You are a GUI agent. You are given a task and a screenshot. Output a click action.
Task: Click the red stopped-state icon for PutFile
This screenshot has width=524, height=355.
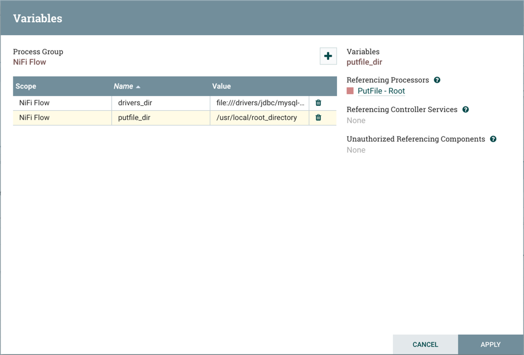351,91
